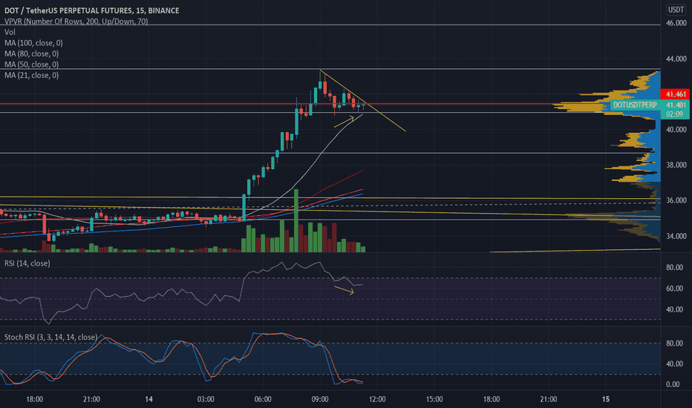Select the Stoch RSI (3, 3, 14, 14, close) legend
692x408 pixels.
[50, 337]
